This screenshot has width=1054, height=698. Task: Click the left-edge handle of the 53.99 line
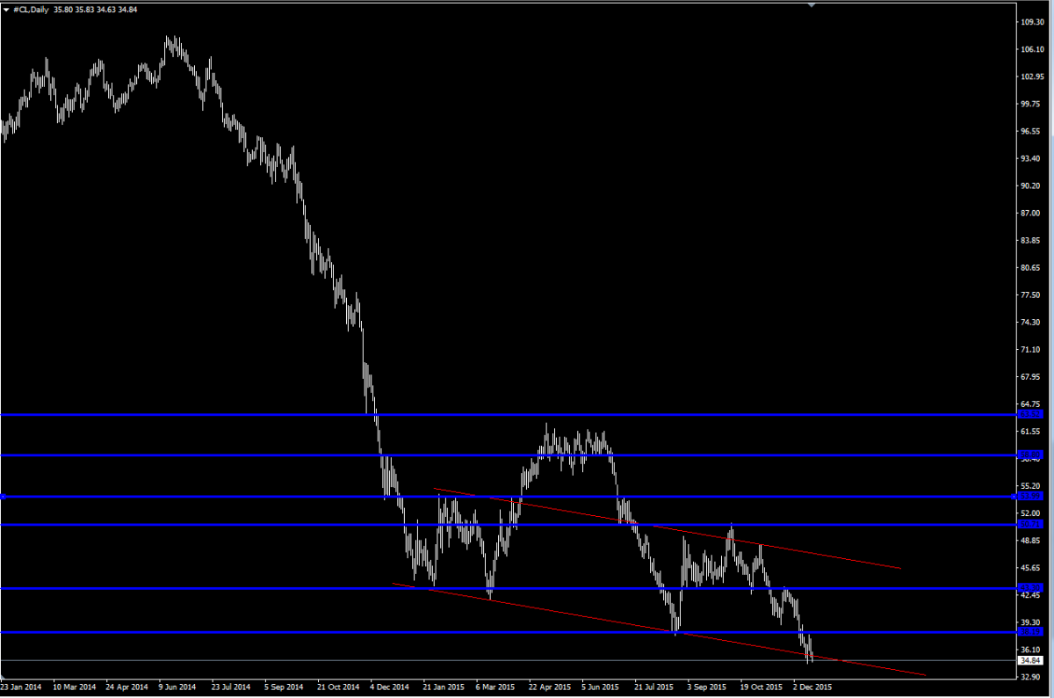point(4,497)
